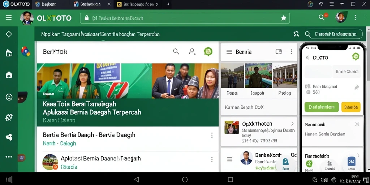Screen dimensions: 370x185
Task: Select the OLXTOTO tab in title bar
Action: click(x=16, y=4)
